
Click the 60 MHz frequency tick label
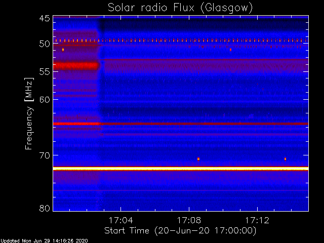coord(45,100)
